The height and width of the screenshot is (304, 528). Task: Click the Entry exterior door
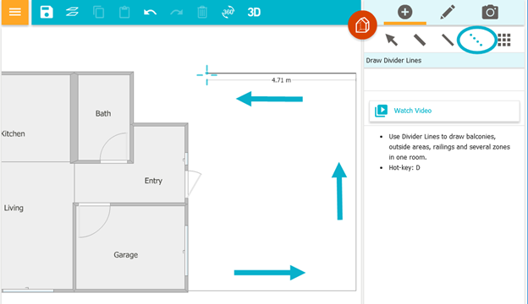click(x=194, y=183)
